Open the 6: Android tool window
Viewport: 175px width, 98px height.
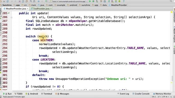(32, 94)
